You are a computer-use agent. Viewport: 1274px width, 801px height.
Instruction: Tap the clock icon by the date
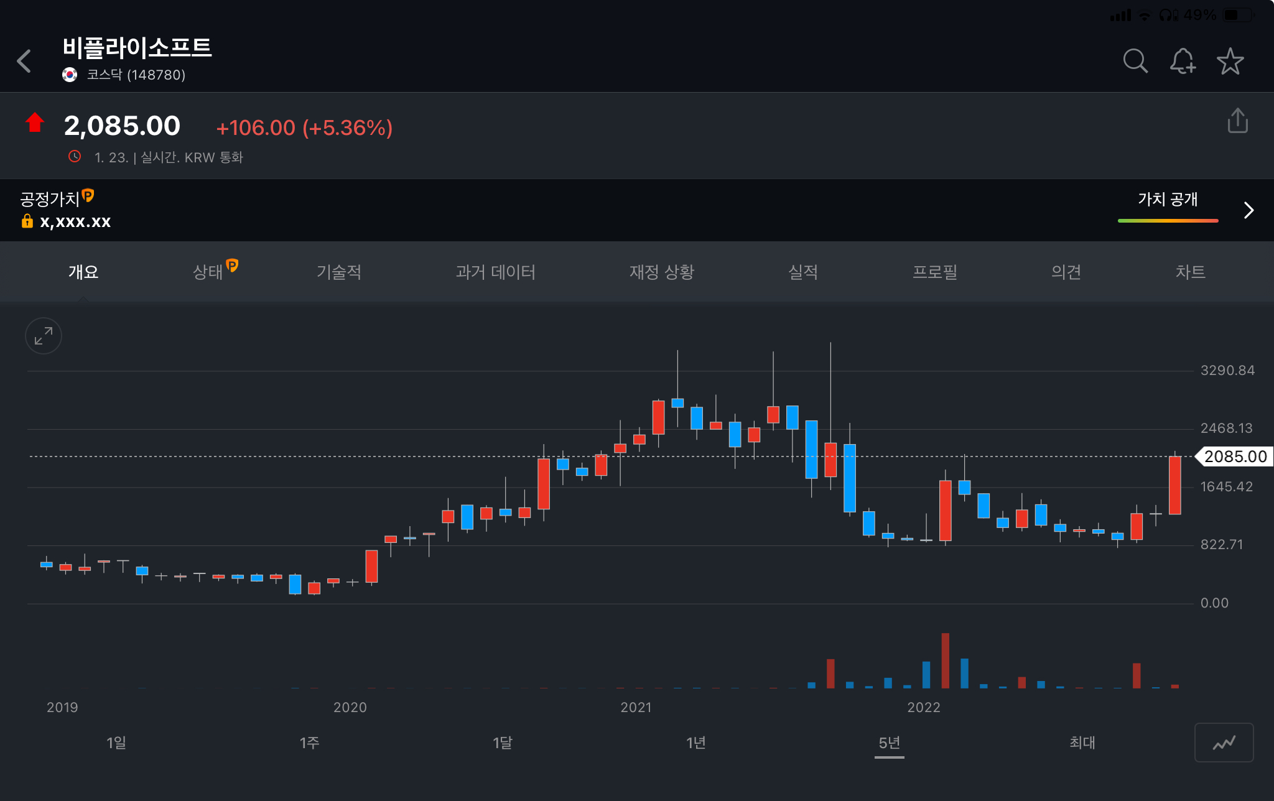(75, 157)
